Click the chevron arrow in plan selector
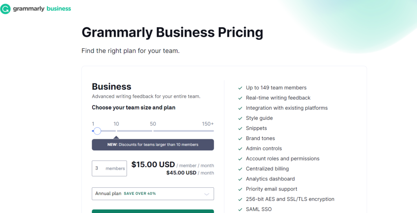 (206, 194)
